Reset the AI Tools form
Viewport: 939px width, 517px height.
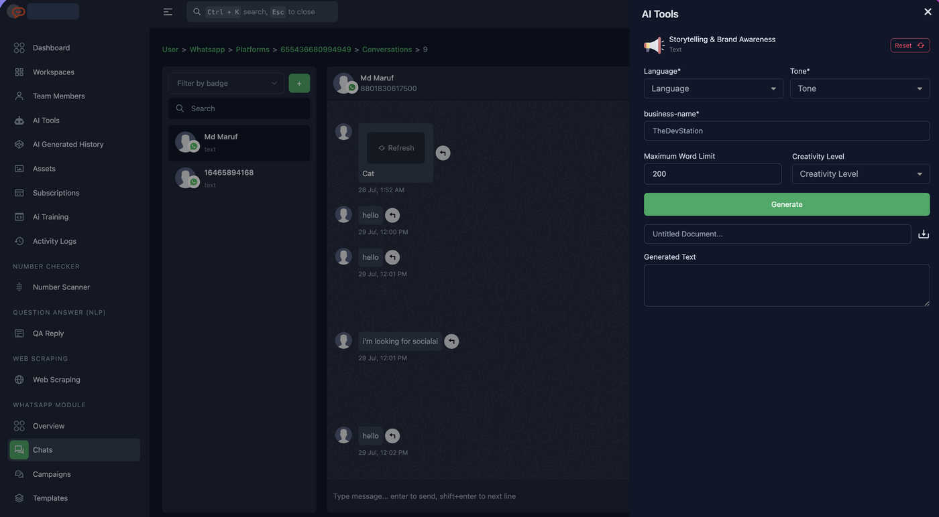click(910, 46)
